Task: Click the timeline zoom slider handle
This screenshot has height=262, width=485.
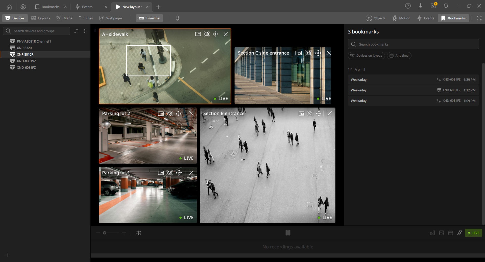Action: tap(105, 233)
